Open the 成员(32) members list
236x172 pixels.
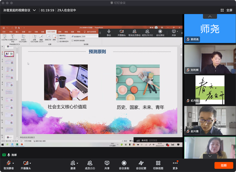[x=90, y=165]
